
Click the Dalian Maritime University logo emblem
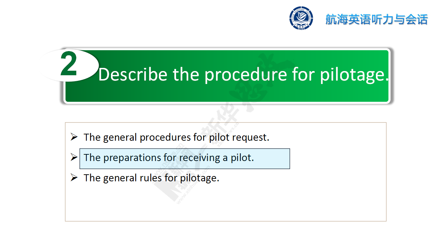[301, 18]
